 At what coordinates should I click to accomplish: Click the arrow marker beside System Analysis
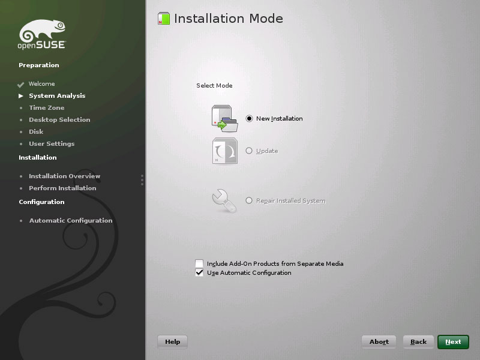pyautogui.click(x=21, y=96)
